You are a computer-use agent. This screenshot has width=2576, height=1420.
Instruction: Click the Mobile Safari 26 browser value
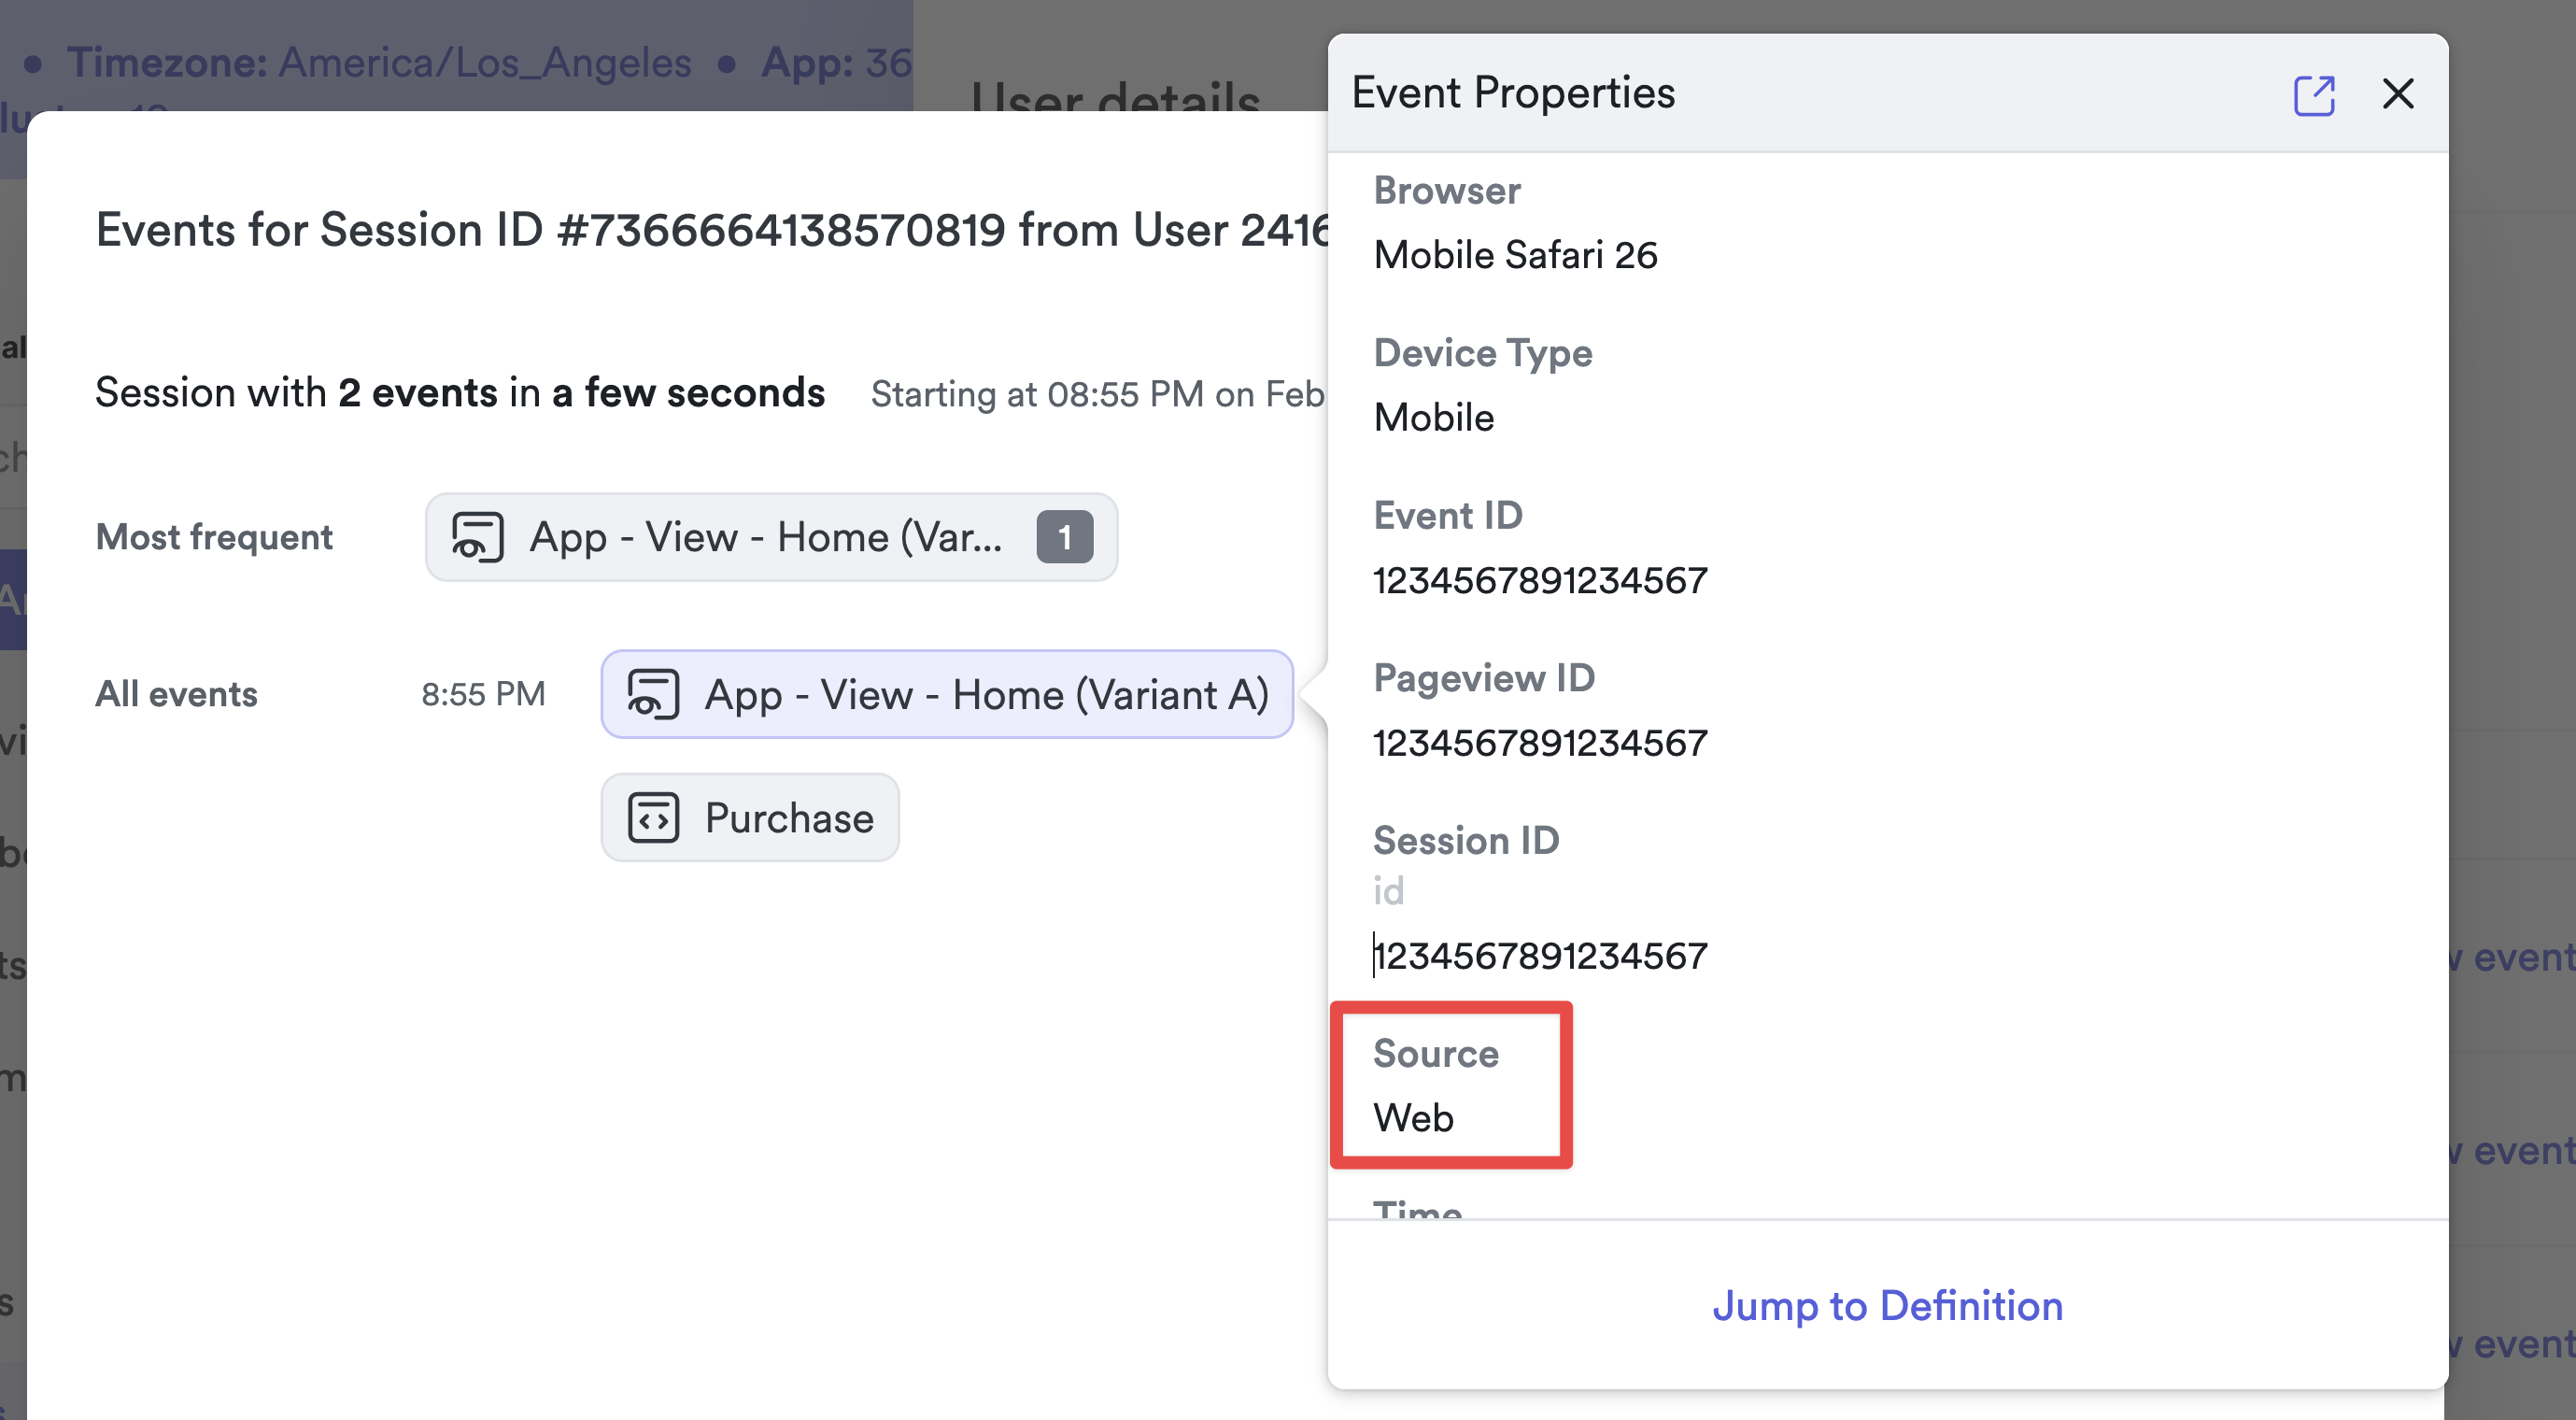point(1515,255)
